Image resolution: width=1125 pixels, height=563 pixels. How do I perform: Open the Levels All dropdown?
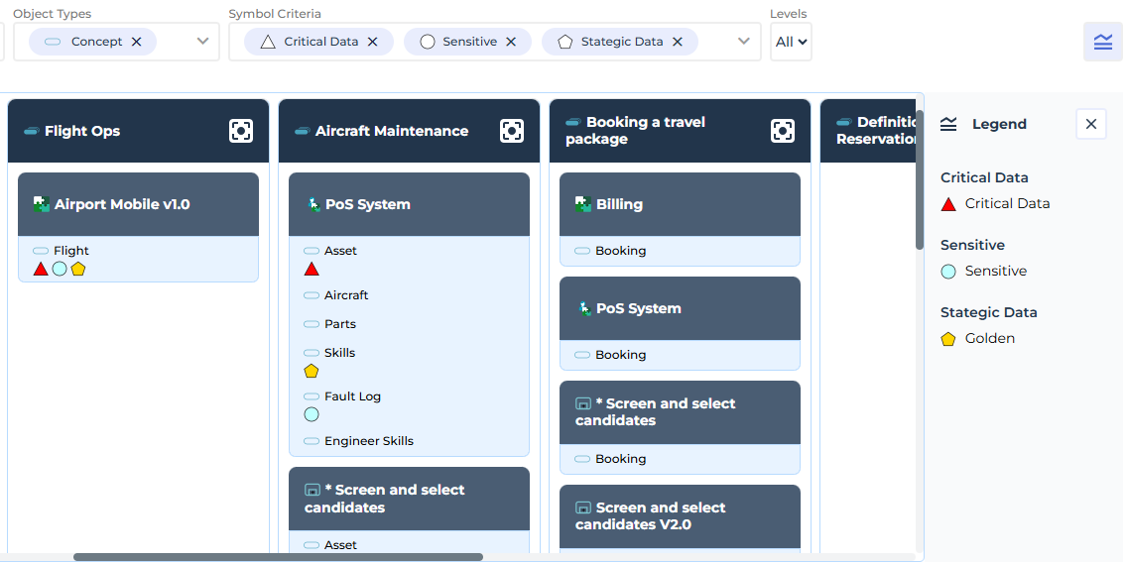pyautogui.click(x=791, y=42)
